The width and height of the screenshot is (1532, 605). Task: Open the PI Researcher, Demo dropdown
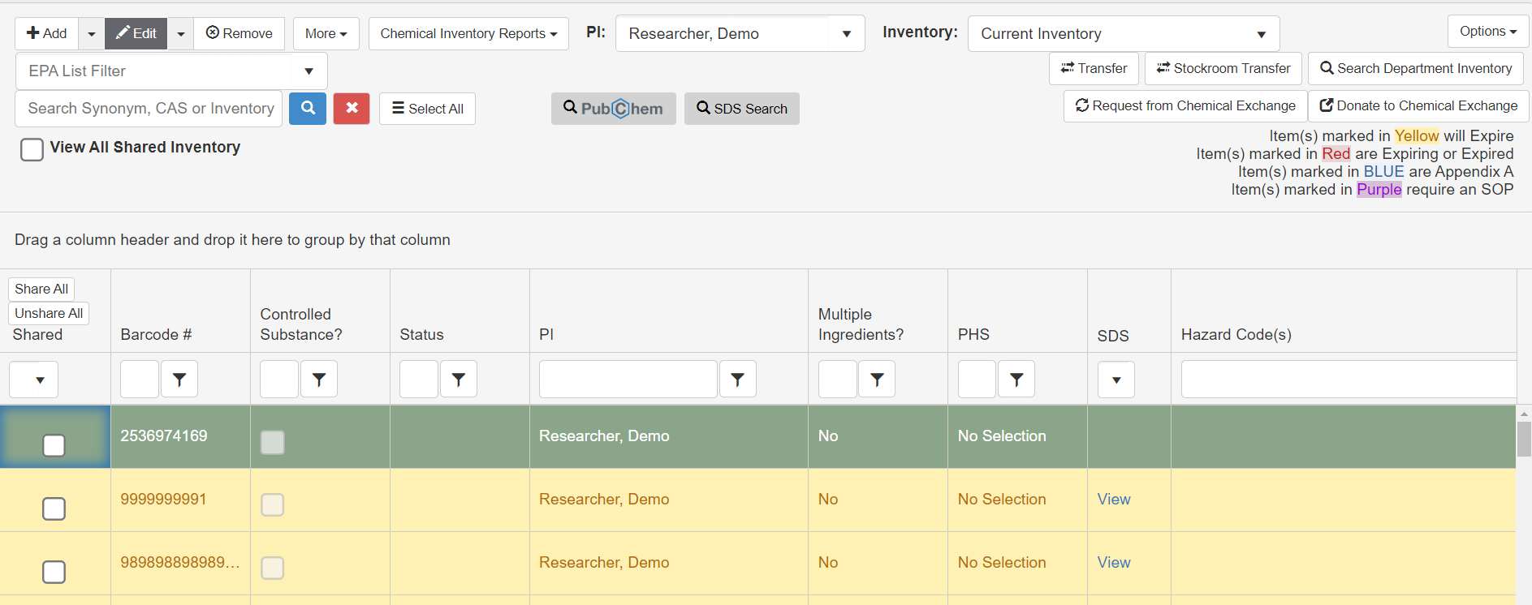coord(740,34)
